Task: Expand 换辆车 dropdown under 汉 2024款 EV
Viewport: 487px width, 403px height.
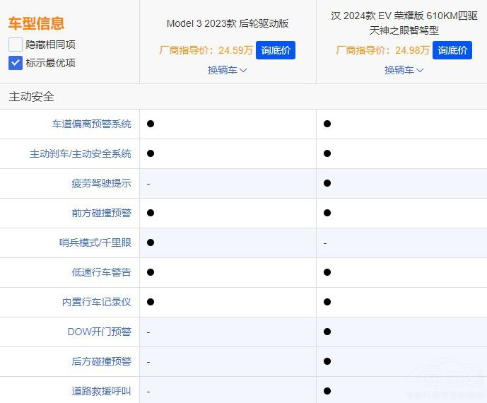Action: (404, 70)
